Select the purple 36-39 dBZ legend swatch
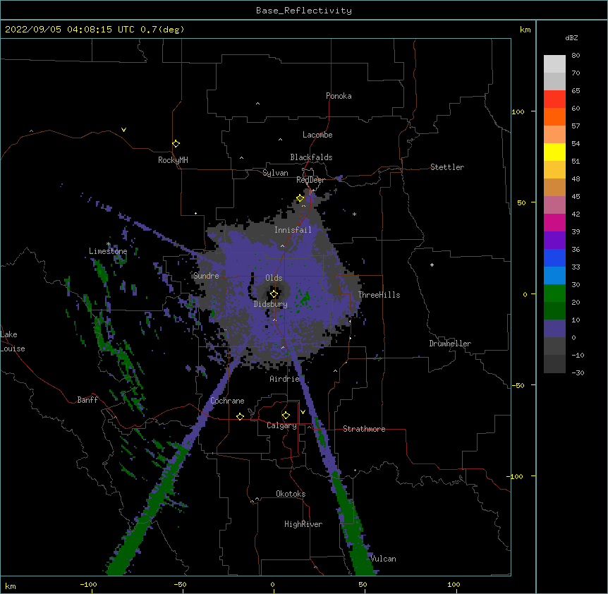 tap(554, 241)
